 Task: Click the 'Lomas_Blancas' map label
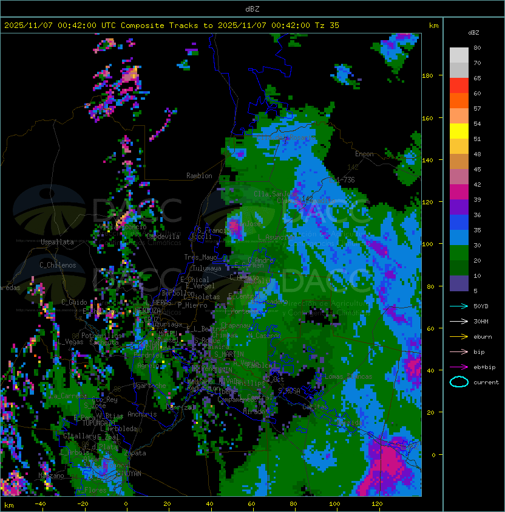(x=348, y=376)
